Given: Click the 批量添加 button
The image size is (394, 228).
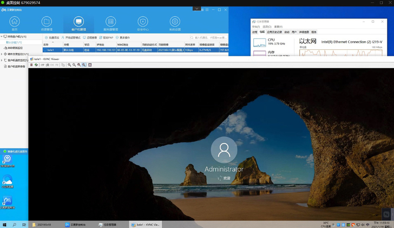Looking at the screenshot, I should [51, 37].
